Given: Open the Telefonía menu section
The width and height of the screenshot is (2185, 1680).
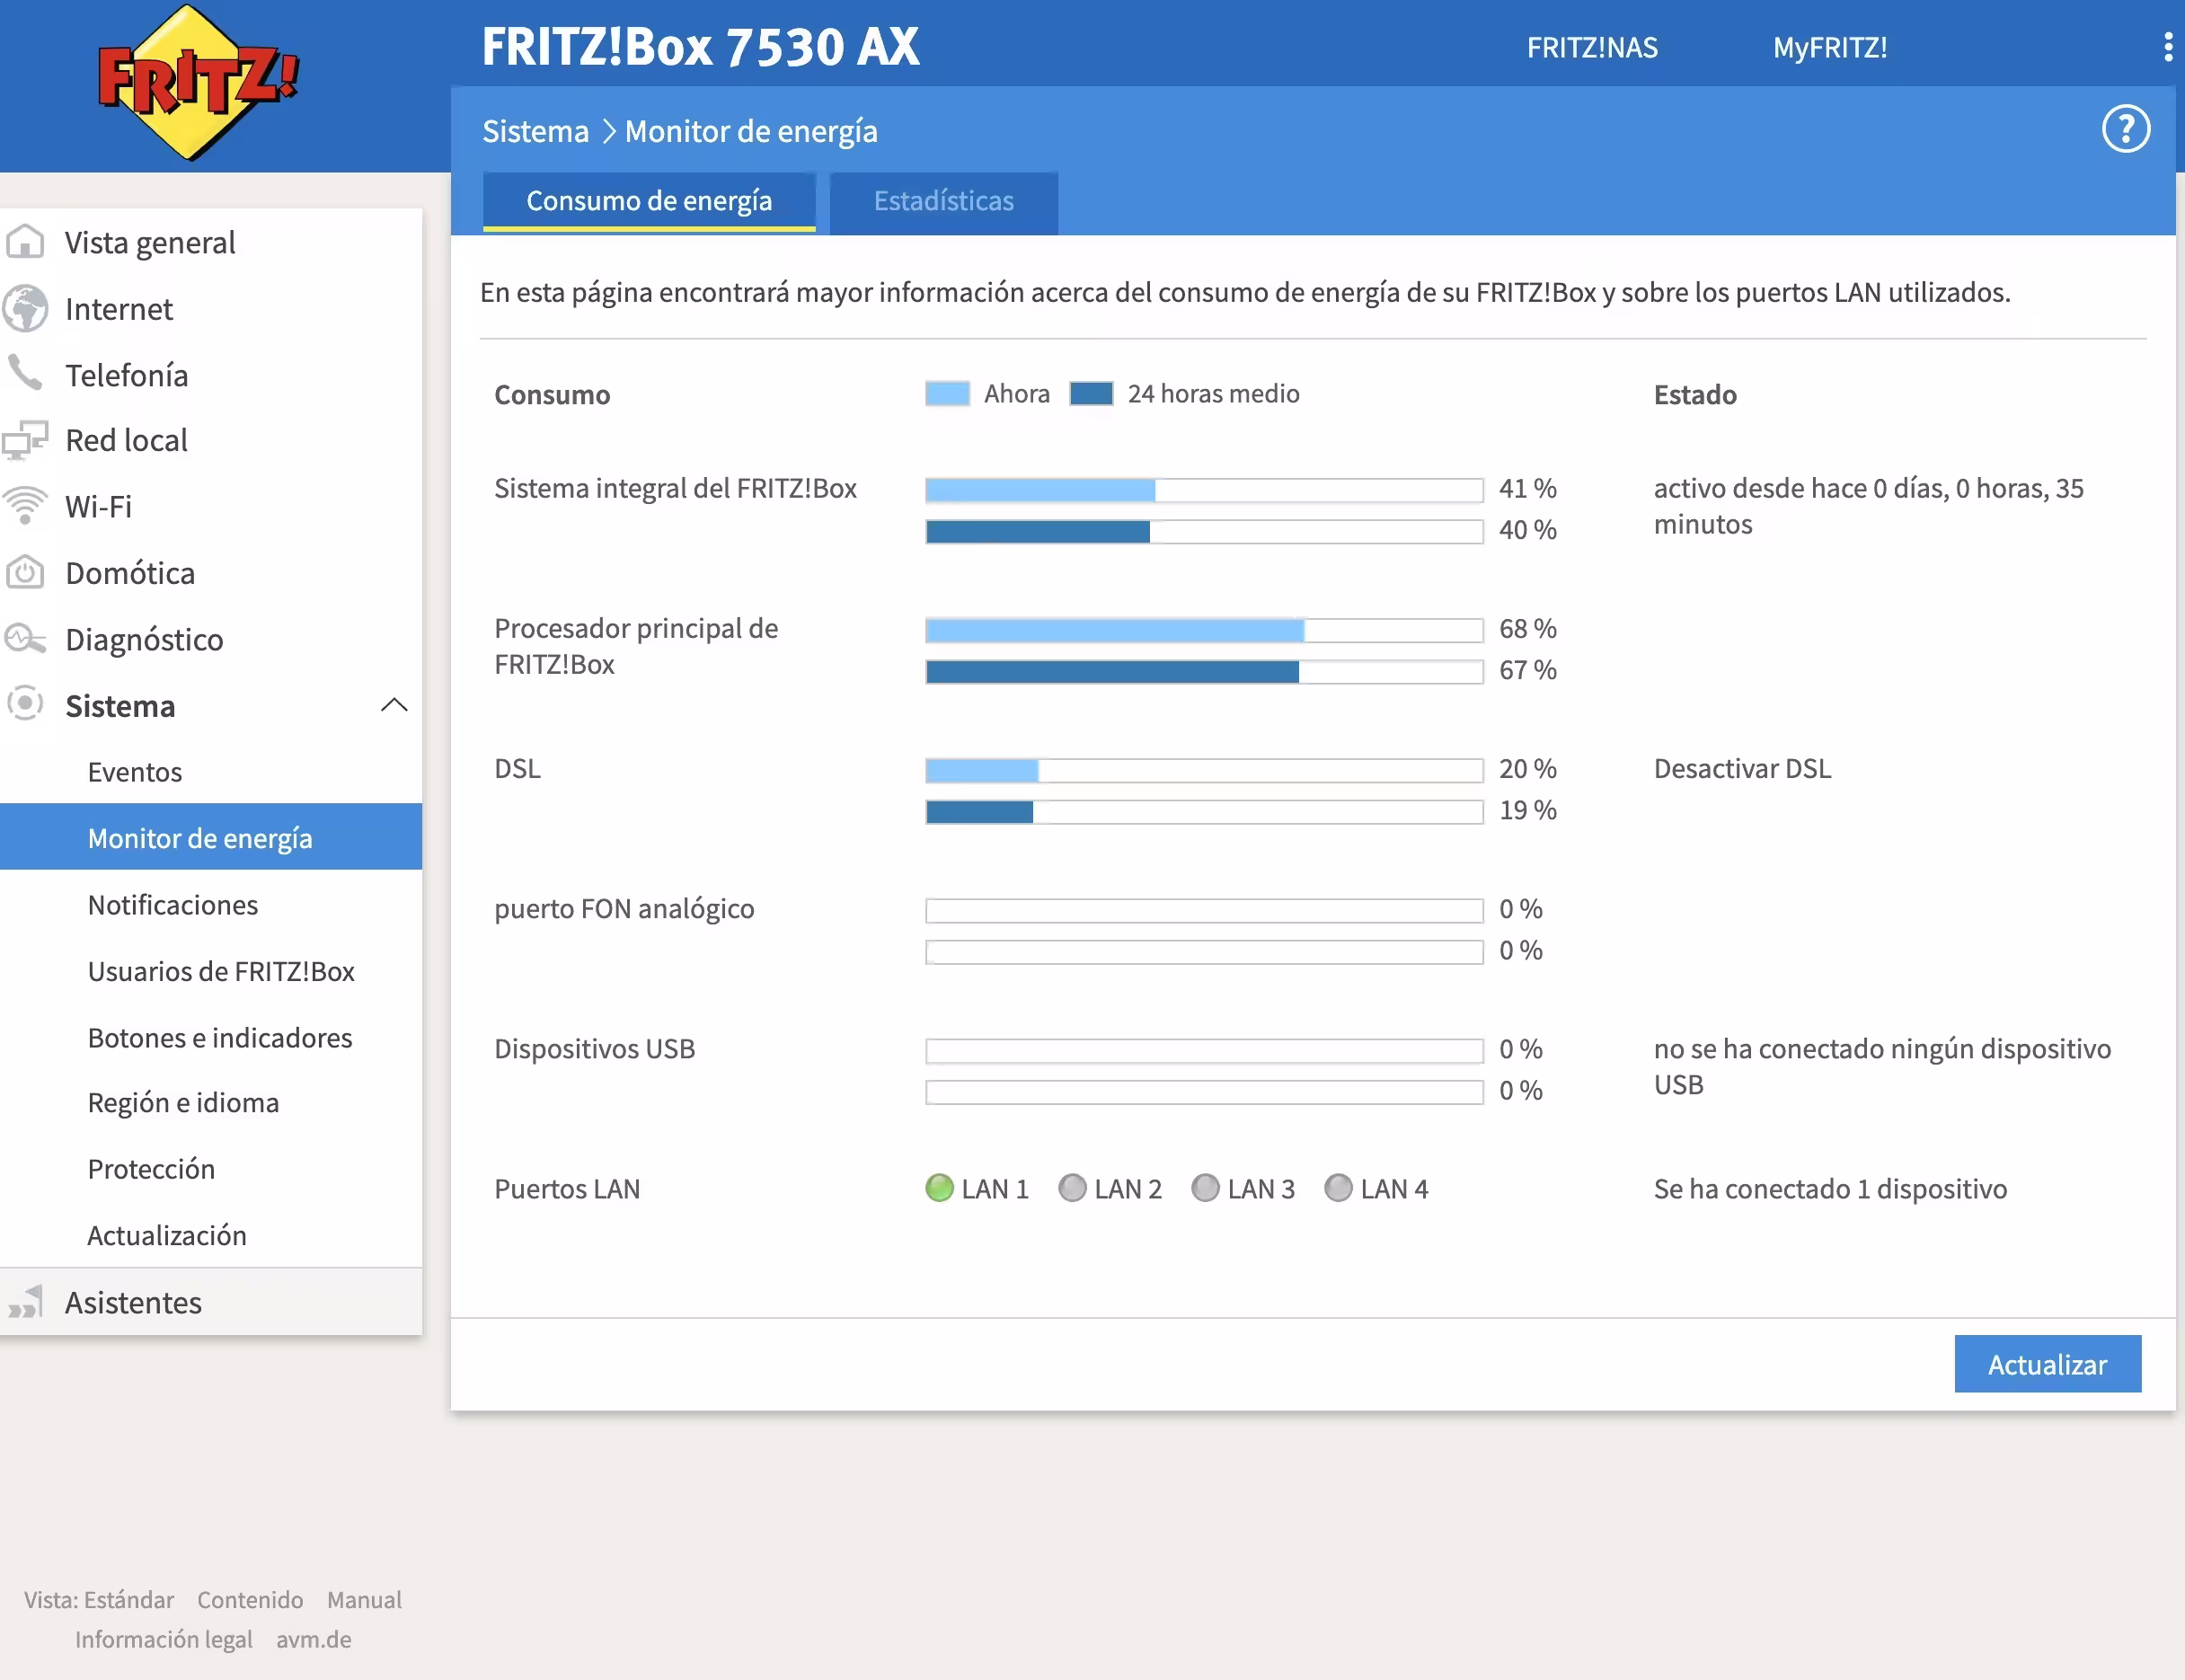Looking at the screenshot, I should [x=211, y=374].
